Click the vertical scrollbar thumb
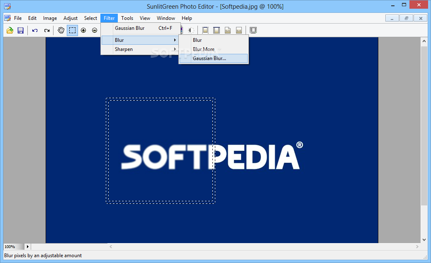 (x=424, y=125)
